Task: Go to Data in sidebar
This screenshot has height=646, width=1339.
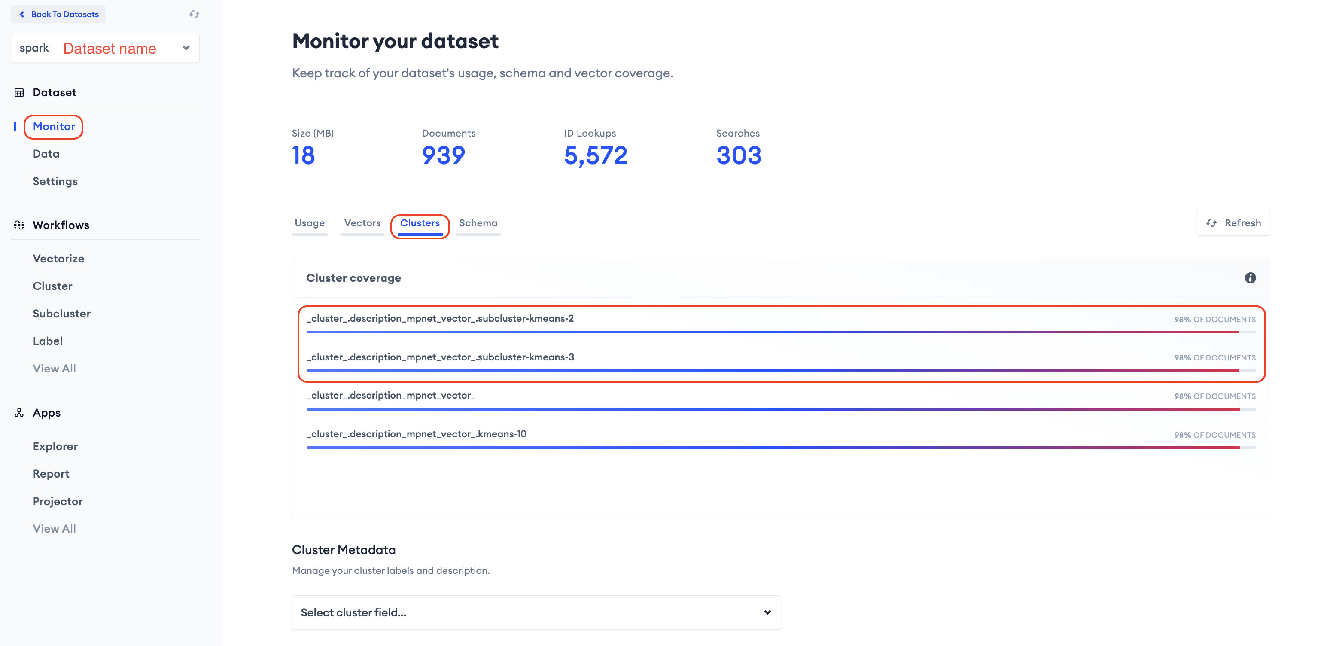Action: point(46,154)
